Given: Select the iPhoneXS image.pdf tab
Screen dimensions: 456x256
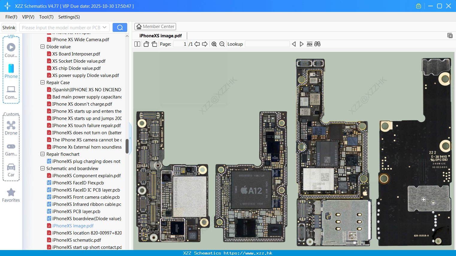Looking at the screenshot, I should 160,36.
